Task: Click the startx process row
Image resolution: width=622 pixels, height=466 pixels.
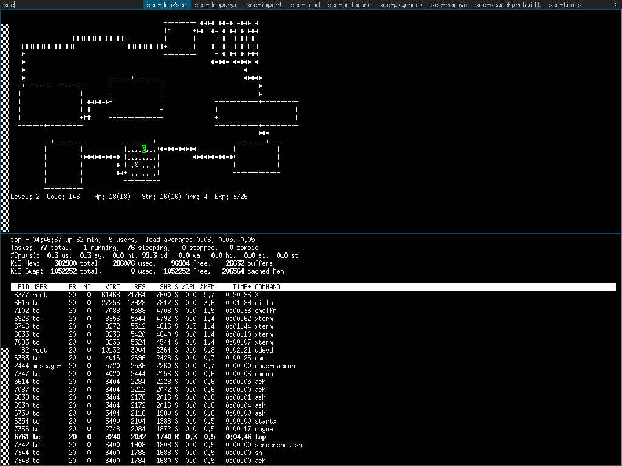Action: coord(313,421)
